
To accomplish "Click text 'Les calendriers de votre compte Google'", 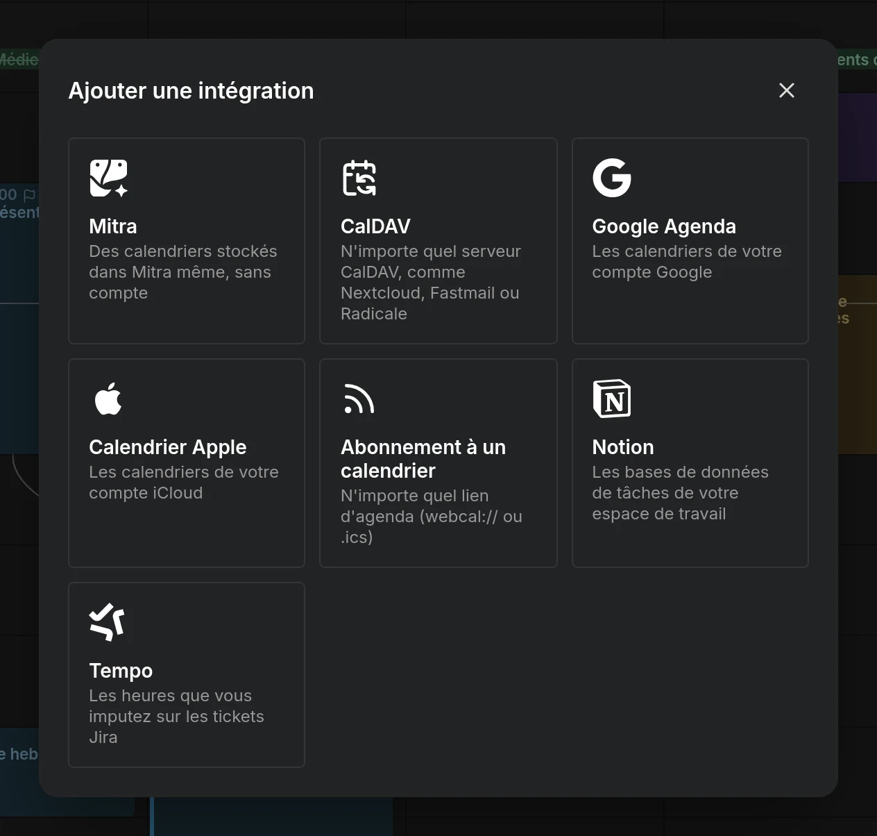I will tap(687, 262).
